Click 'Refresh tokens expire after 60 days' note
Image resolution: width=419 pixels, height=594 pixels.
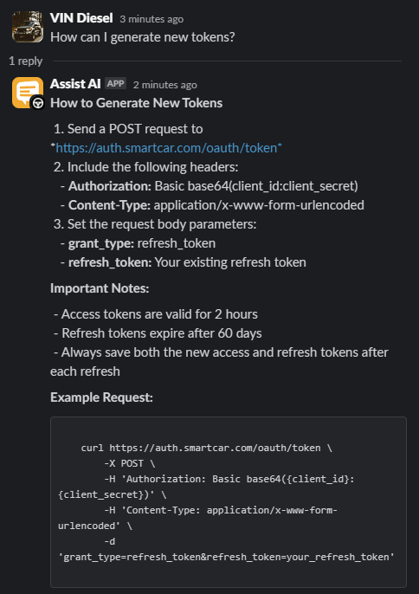[158, 333]
